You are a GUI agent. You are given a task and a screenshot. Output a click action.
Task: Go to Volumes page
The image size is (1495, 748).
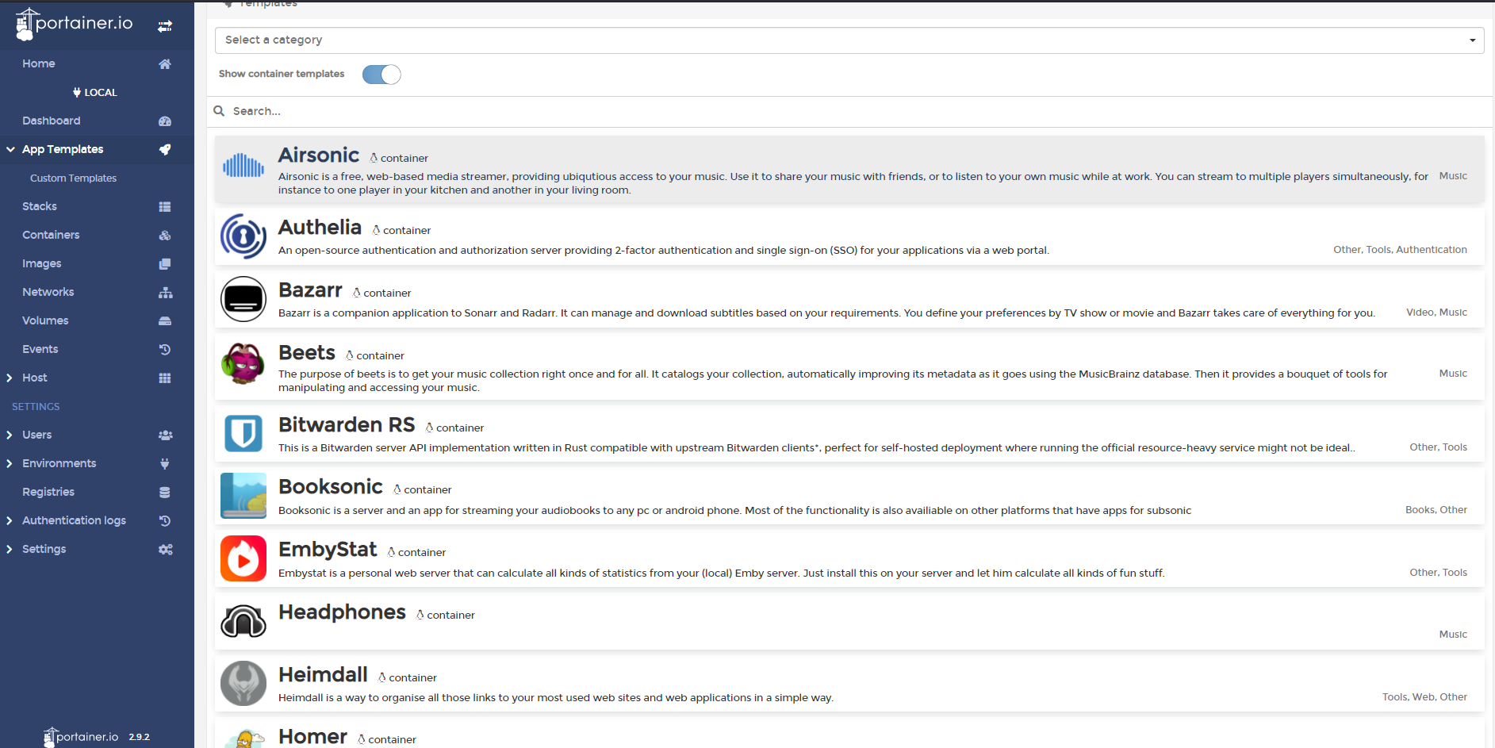(x=45, y=320)
